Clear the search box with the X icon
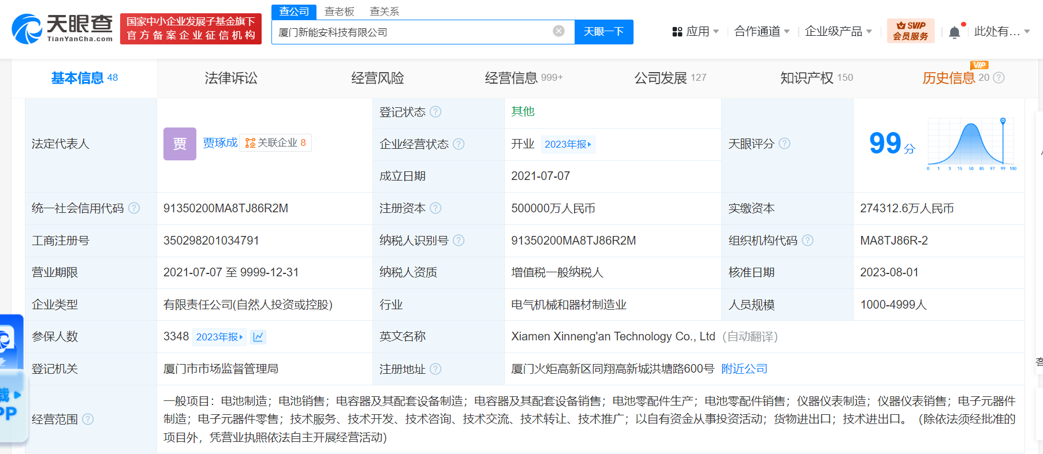The height and width of the screenshot is (454, 1043). point(558,31)
